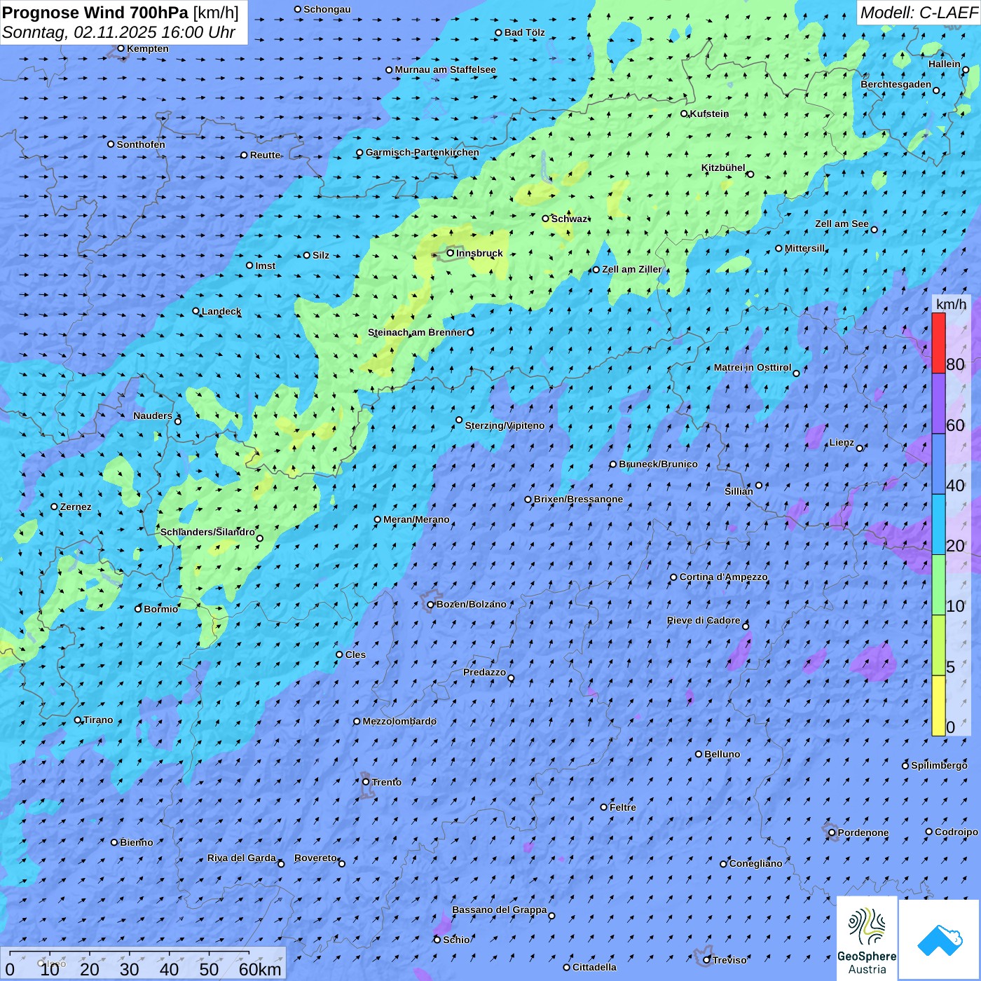Click the Hallein marker dot
This screenshot has width=981, height=981.
click(966, 69)
